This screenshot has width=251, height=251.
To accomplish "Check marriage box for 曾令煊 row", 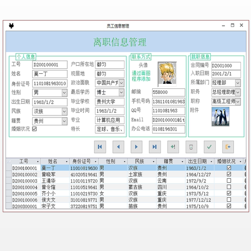I will coord(229,187).
